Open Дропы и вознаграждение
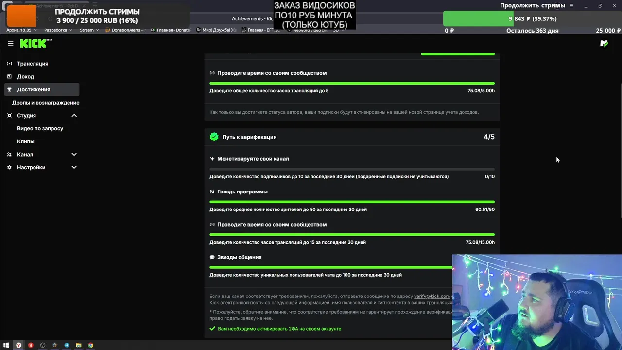The image size is (622, 350). tap(46, 103)
